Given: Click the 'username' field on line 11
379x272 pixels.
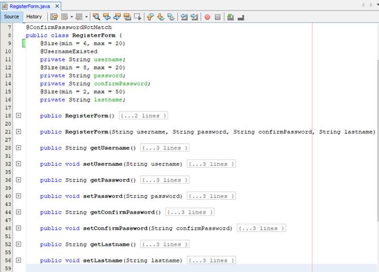Looking at the screenshot, I should click(108, 59).
